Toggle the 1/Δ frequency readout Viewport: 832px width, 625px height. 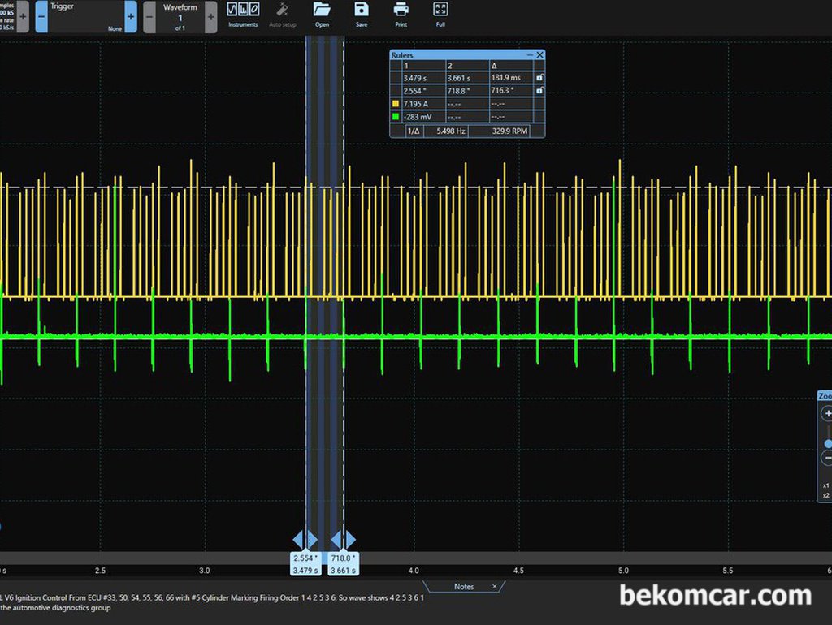[414, 131]
